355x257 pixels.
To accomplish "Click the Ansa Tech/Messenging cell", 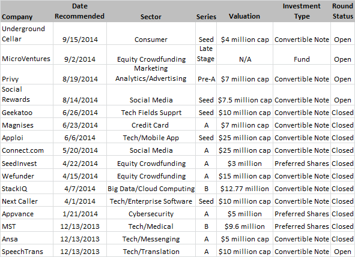I will click(x=151, y=239).
